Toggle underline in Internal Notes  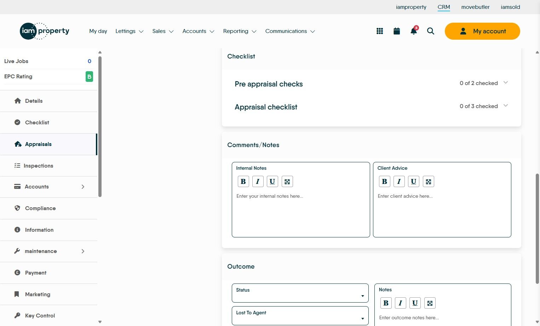pos(272,181)
